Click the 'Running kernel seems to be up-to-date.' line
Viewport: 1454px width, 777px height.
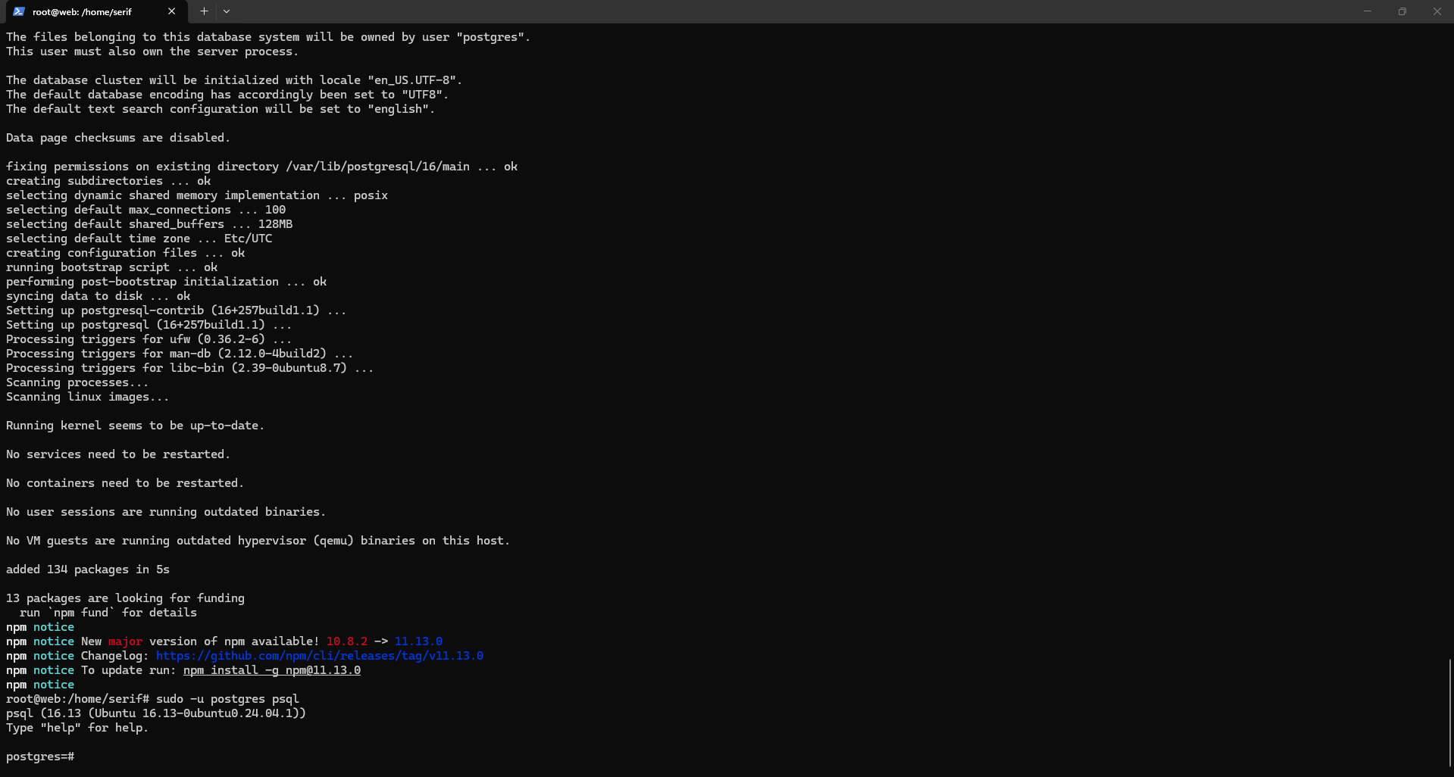[x=135, y=426]
